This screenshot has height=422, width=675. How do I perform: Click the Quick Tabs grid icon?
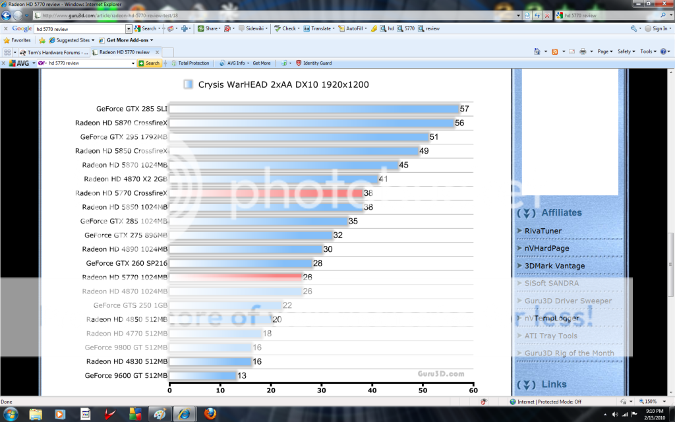(7, 52)
